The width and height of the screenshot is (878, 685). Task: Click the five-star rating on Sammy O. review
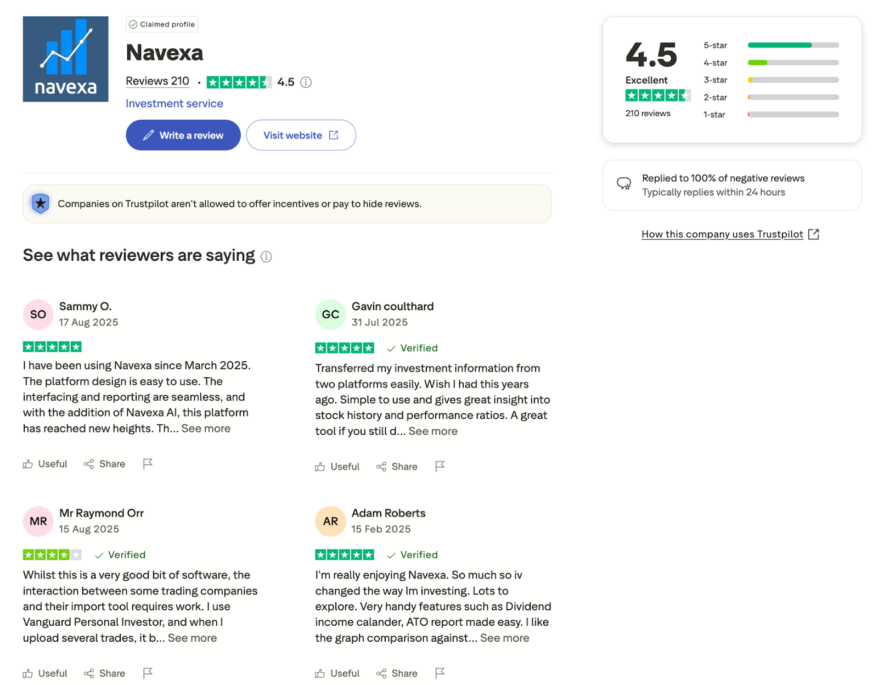(52, 347)
